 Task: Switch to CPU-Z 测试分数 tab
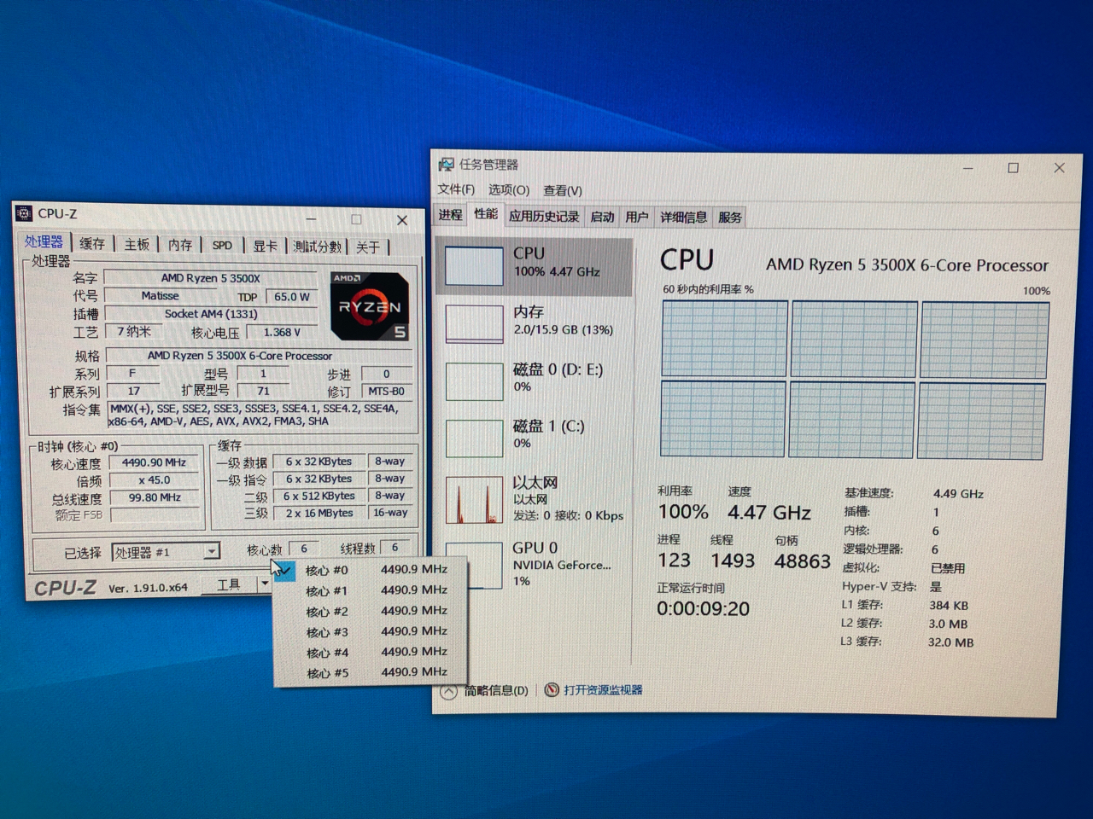[x=317, y=247]
